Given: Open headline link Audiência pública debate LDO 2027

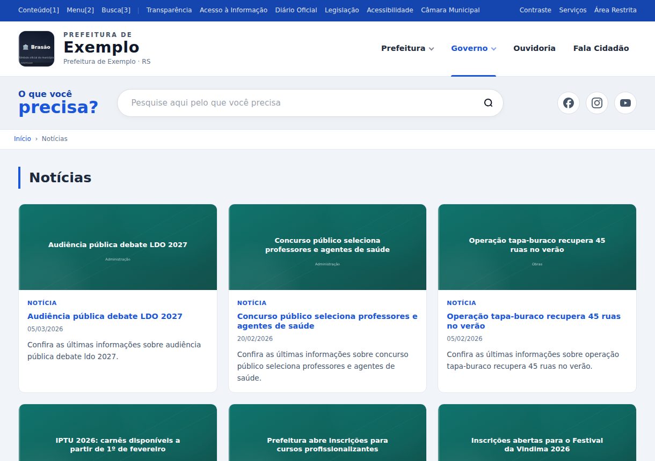Looking at the screenshot, I should pos(105,316).
